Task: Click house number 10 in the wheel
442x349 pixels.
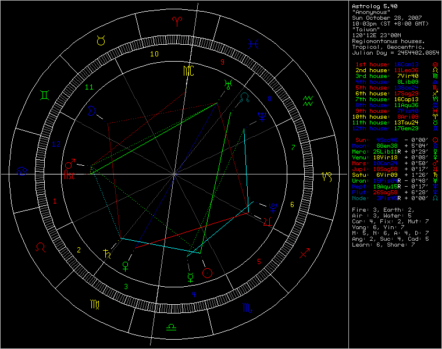Action: pyautogui.click(x=154, y=54)
